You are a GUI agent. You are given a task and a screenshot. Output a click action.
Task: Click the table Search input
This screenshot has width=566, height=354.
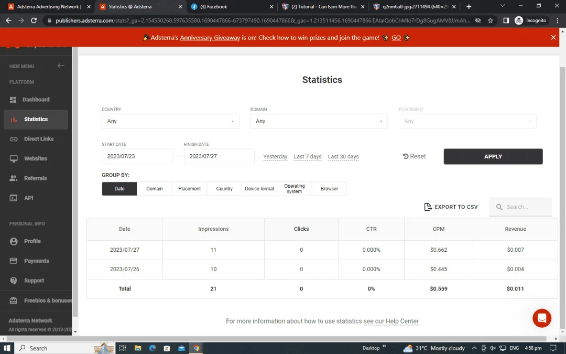click(520, 207)
